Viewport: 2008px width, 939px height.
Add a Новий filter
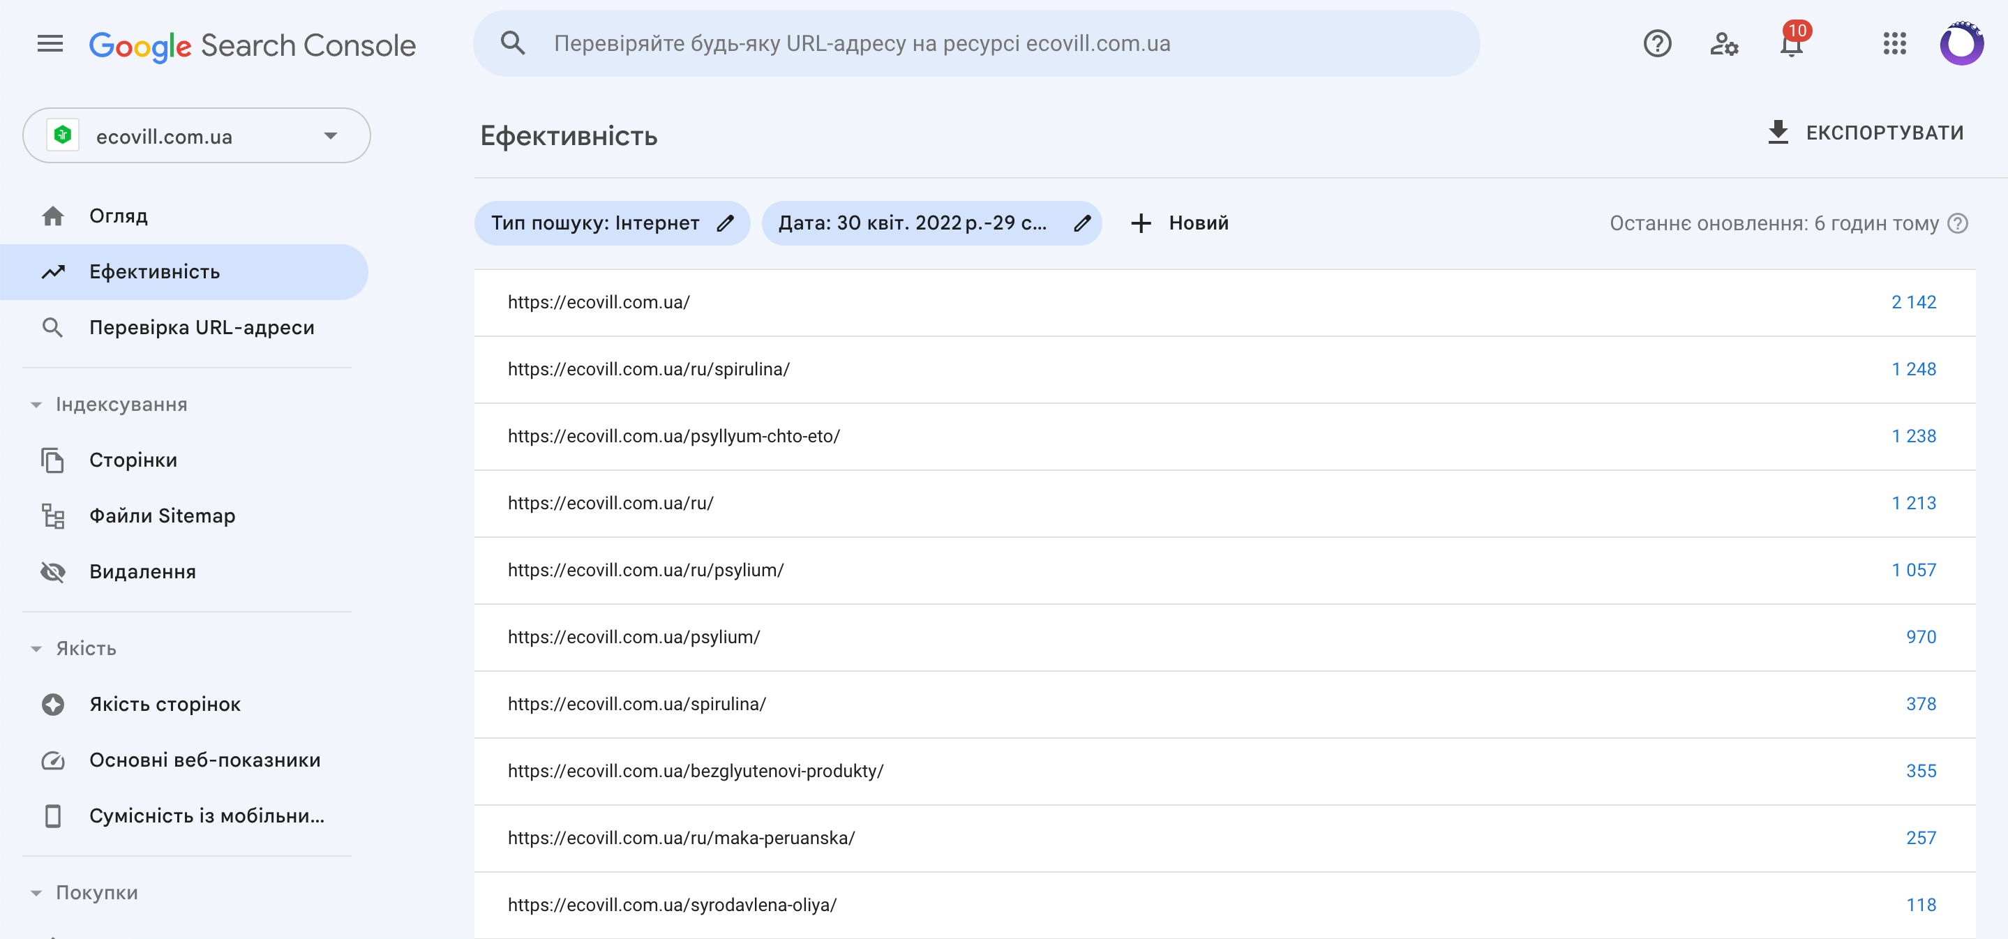[x=1180, y=224]
